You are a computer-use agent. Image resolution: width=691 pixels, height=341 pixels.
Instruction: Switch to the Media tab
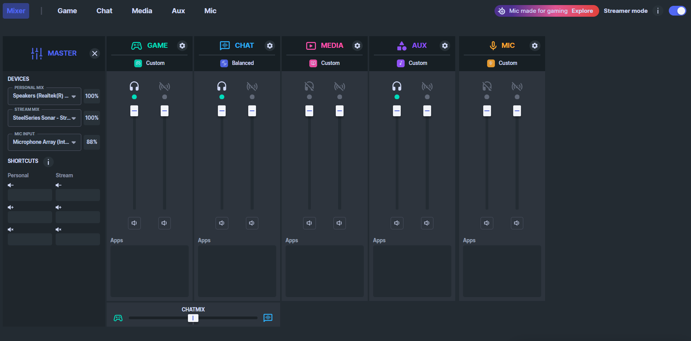coord(142,11)
